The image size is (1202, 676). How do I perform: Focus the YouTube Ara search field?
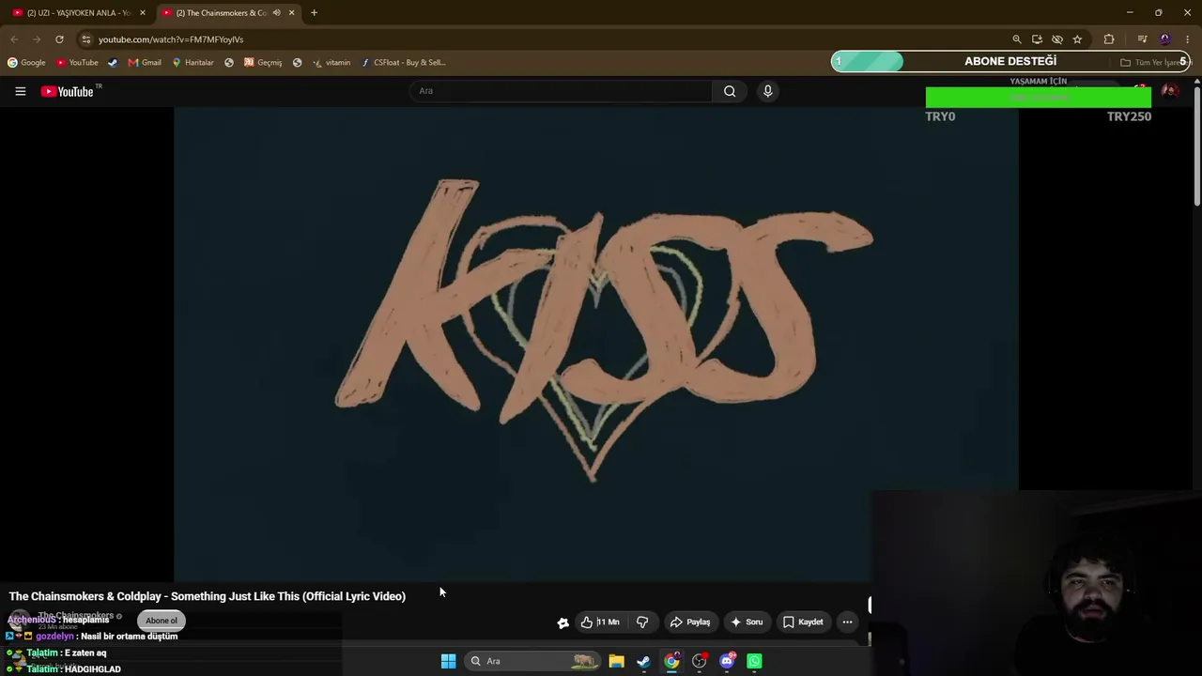coord(561,91)
